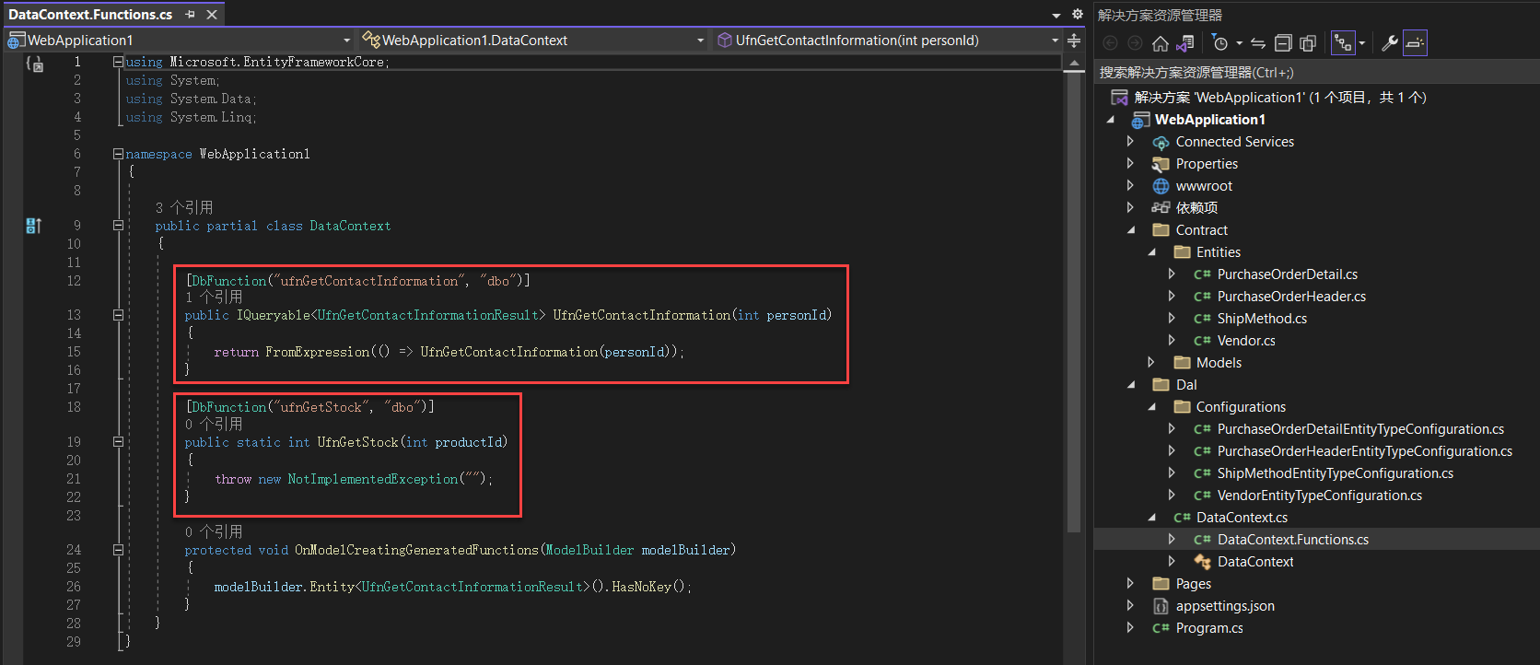Expand the Program.cs node
This screenshot has height=665, width=1540.
(1130, 628)
